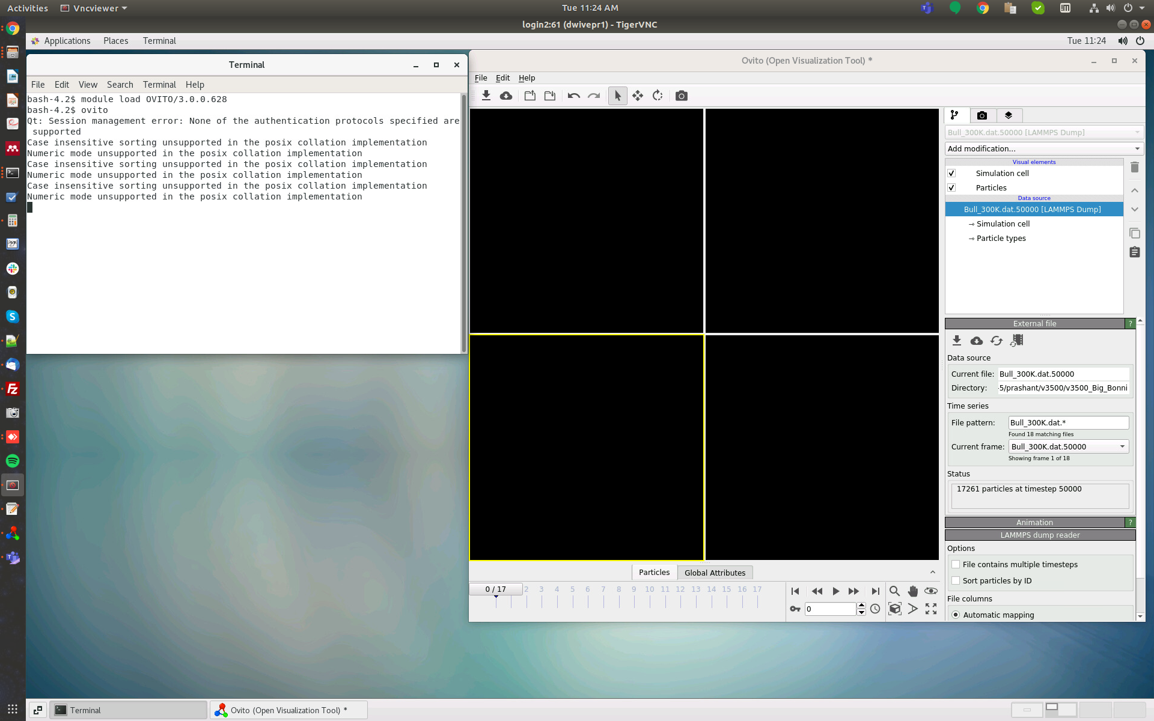Activate the Rotate viewport mode icon

click(658, 96)
